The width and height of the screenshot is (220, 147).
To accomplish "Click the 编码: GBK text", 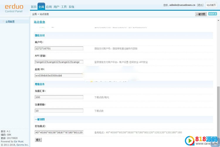I will point(6,135).
